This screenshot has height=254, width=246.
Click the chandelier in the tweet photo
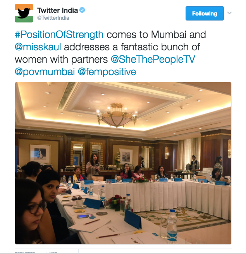pyautogui.click(x=117, y=115)
